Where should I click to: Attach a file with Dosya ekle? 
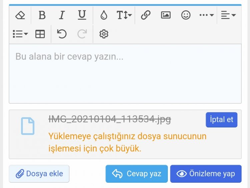[x=39, y=174]
